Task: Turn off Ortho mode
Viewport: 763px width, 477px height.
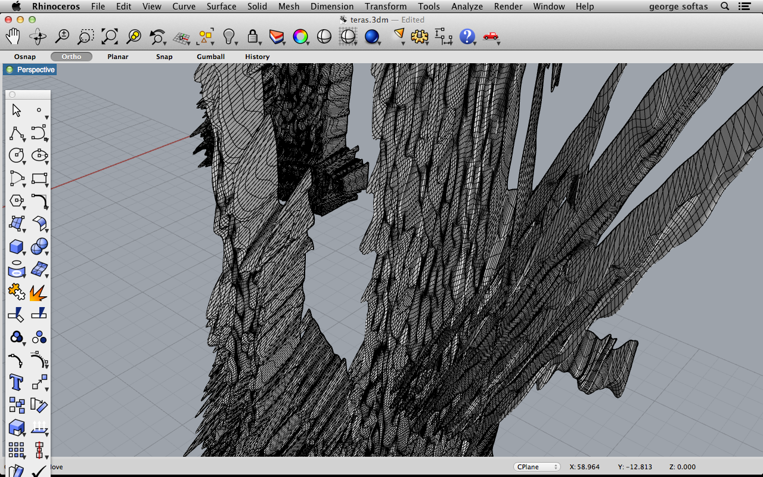Action: 72,57
